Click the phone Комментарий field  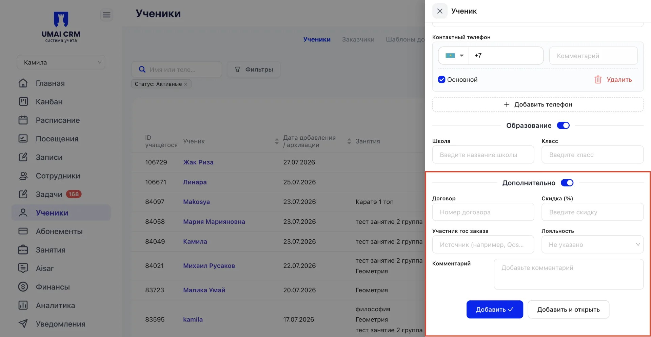tap(593, 56)
